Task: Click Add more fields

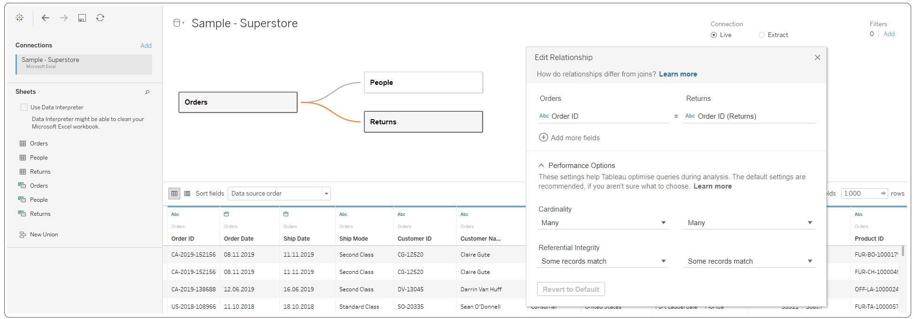Action: (x=575, y=138)
